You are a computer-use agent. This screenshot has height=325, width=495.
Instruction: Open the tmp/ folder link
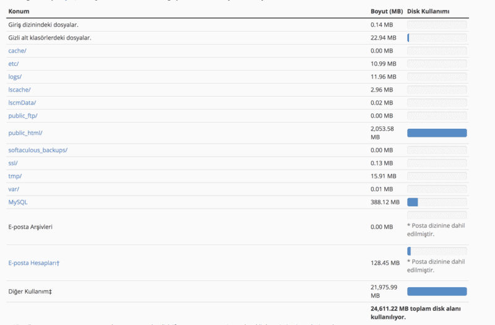pyautogui.click(x=15, y=176)
